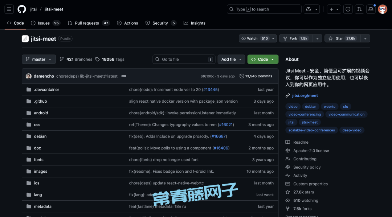The height and width of the screenshot is (217, 392).
Task: Expand the latest commit message ellipsis
Action: pyautogui.click(x=124, y=76)
